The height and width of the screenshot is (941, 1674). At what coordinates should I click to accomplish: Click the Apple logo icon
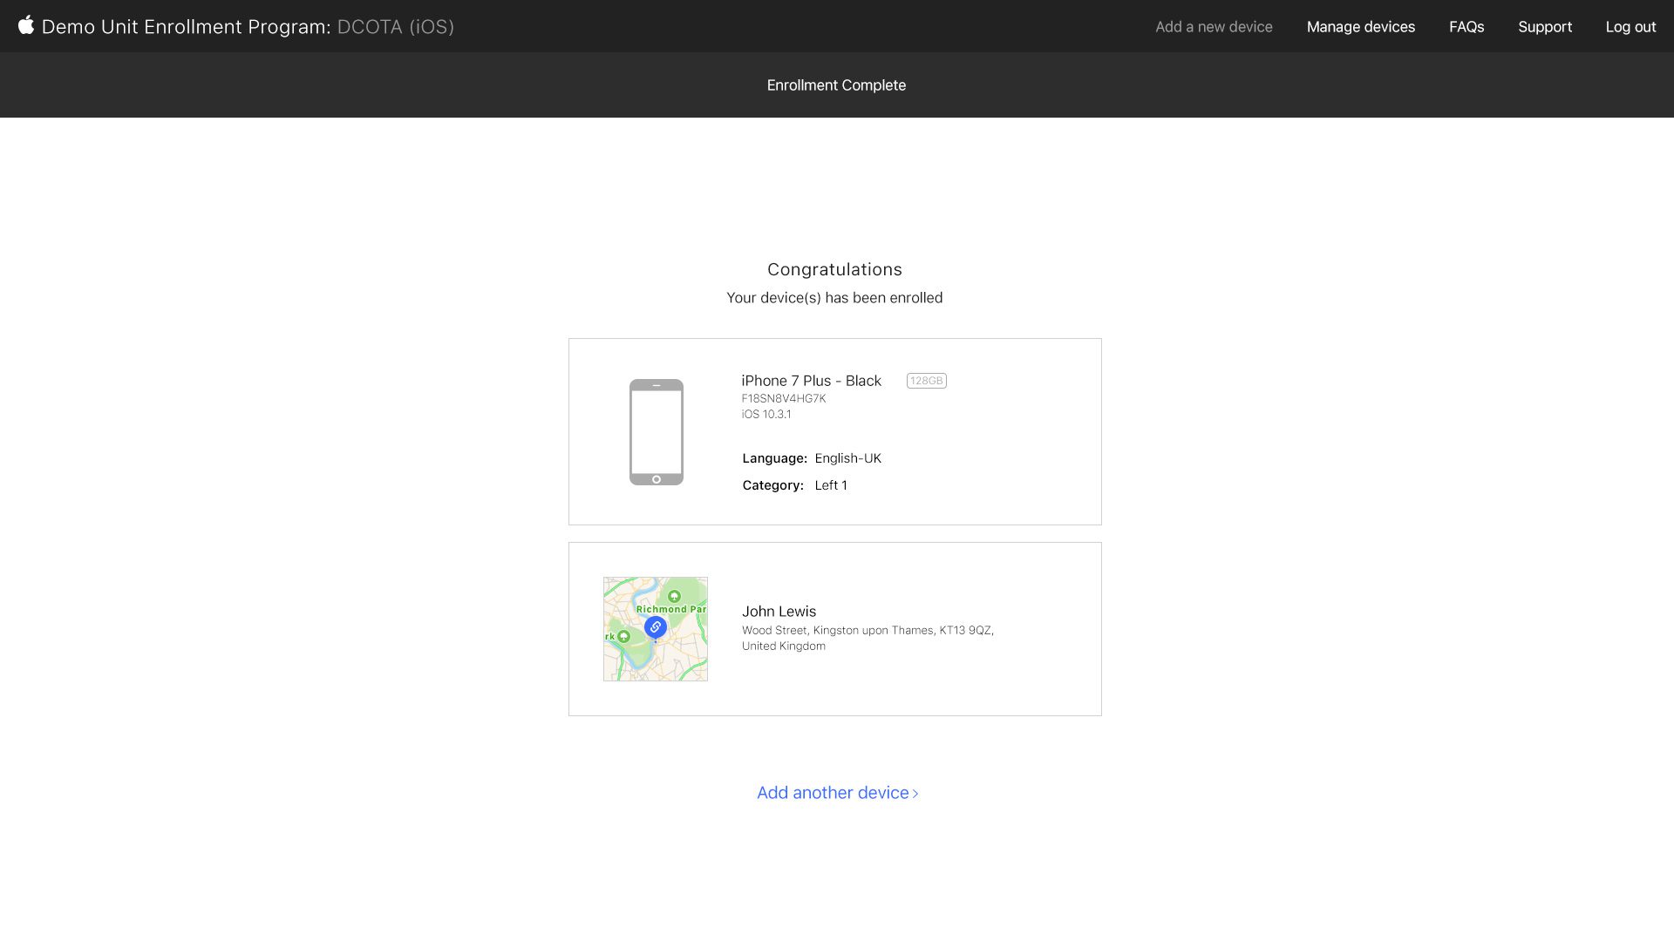pos(26,25)
